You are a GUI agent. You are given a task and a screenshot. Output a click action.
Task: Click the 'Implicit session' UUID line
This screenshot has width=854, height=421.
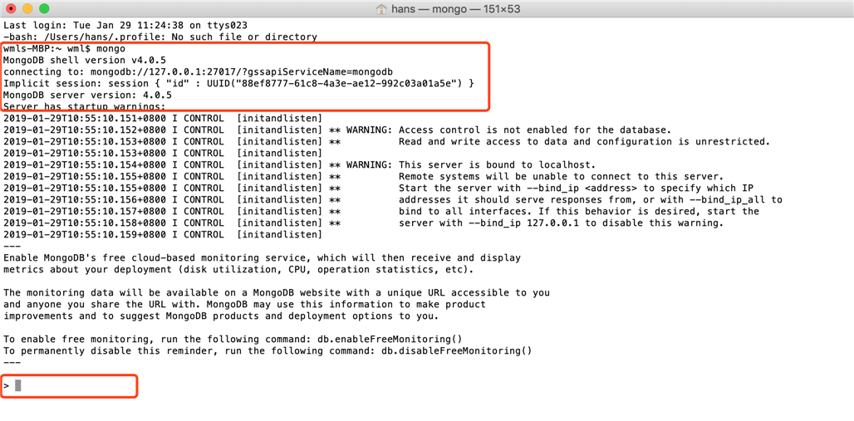tap(239, 83)
